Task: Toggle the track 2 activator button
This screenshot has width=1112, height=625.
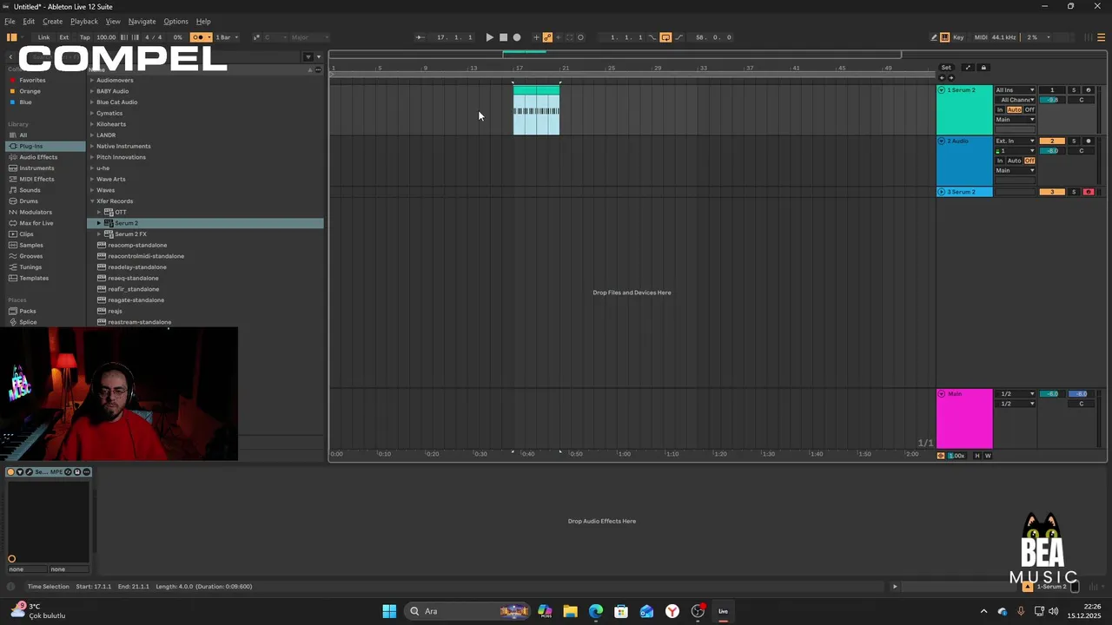Action: (x=1052, y=141)
